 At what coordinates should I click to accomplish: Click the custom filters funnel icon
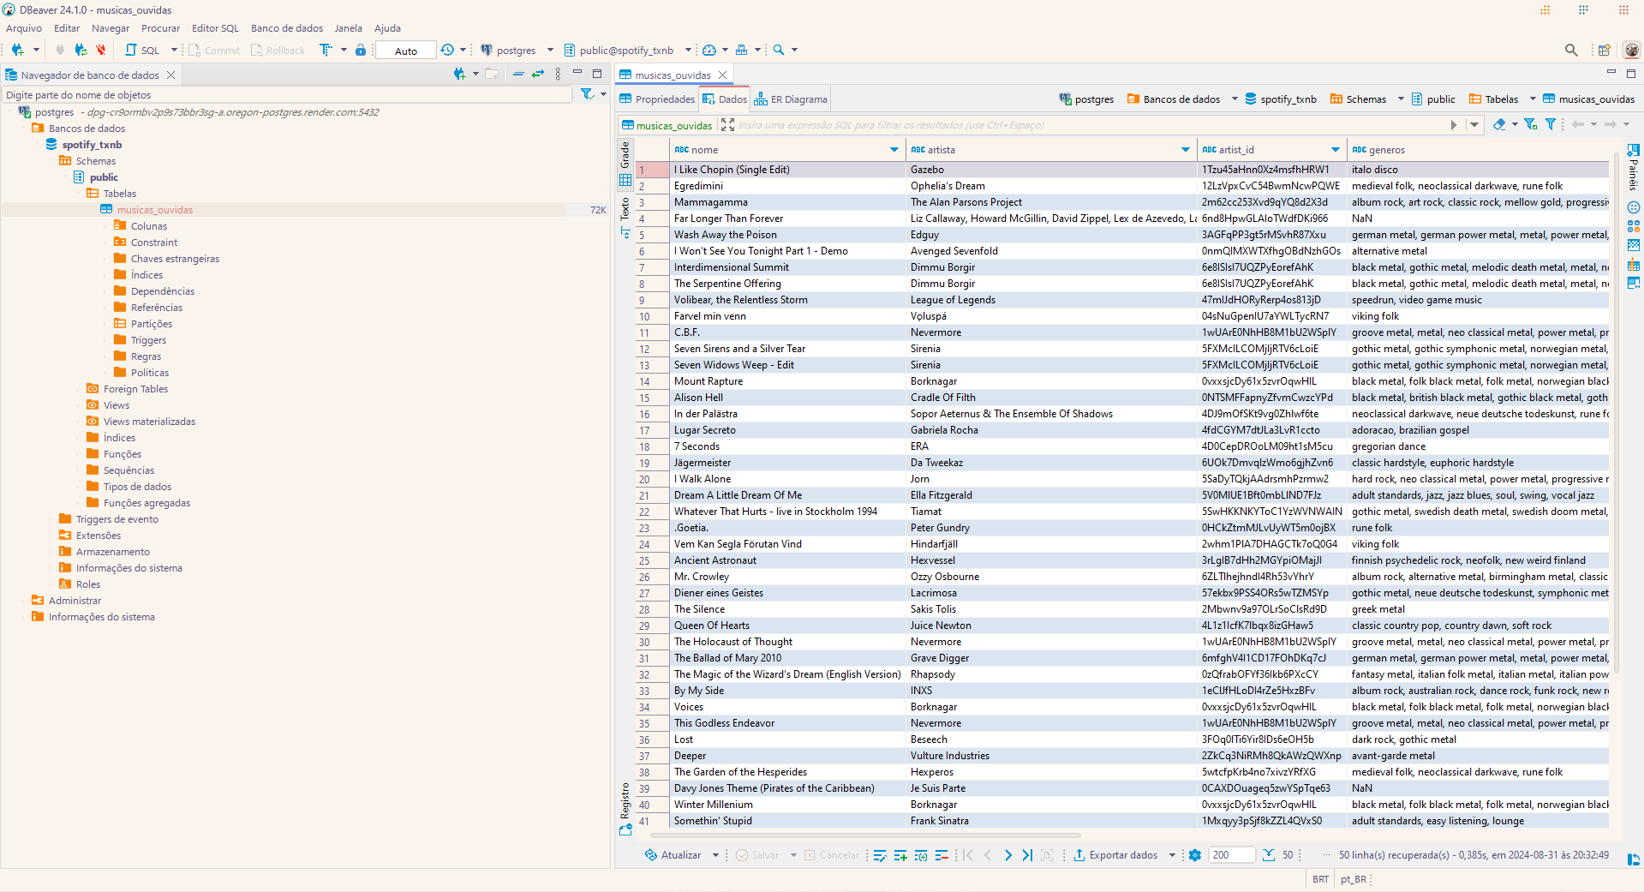pos(1551,125)
